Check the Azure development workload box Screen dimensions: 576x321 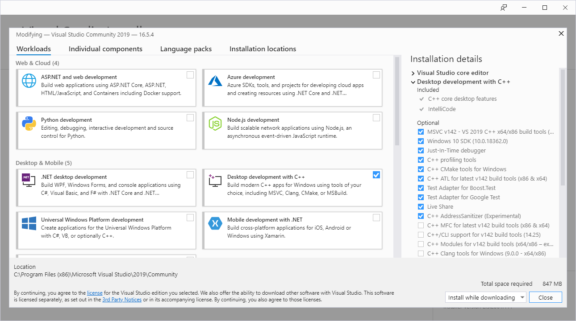pos(376,75)
